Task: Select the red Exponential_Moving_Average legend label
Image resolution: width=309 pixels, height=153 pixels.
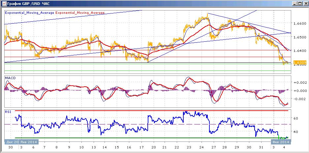Action: coord(80,12)
